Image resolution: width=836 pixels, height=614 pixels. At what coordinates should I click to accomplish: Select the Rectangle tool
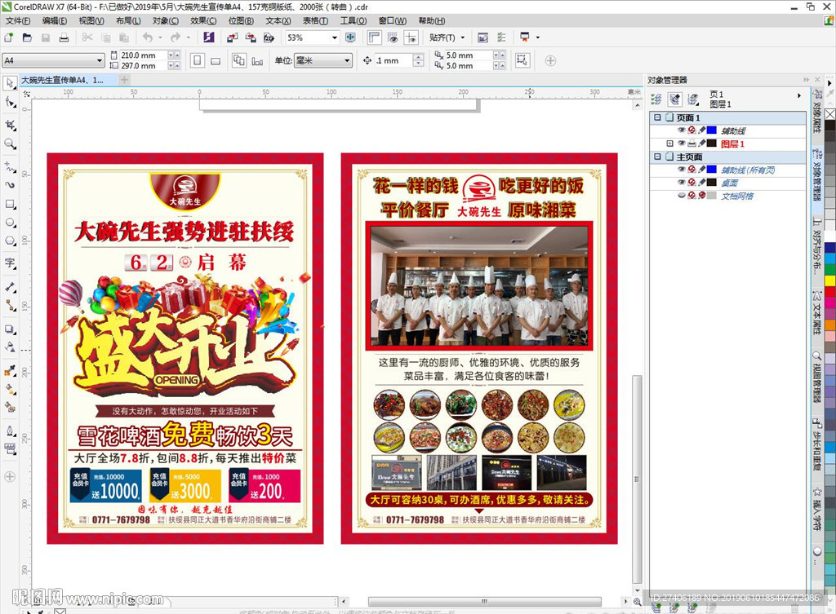coord(10,204)
